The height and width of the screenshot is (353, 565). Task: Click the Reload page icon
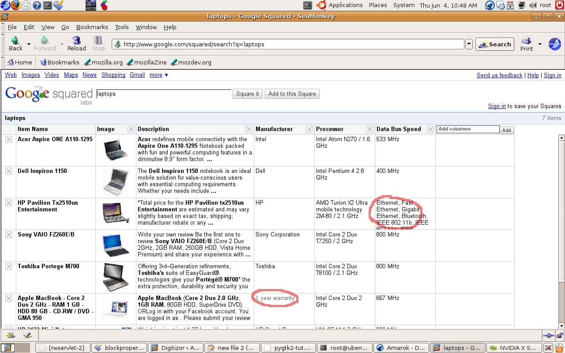click(x=76, y=41)
